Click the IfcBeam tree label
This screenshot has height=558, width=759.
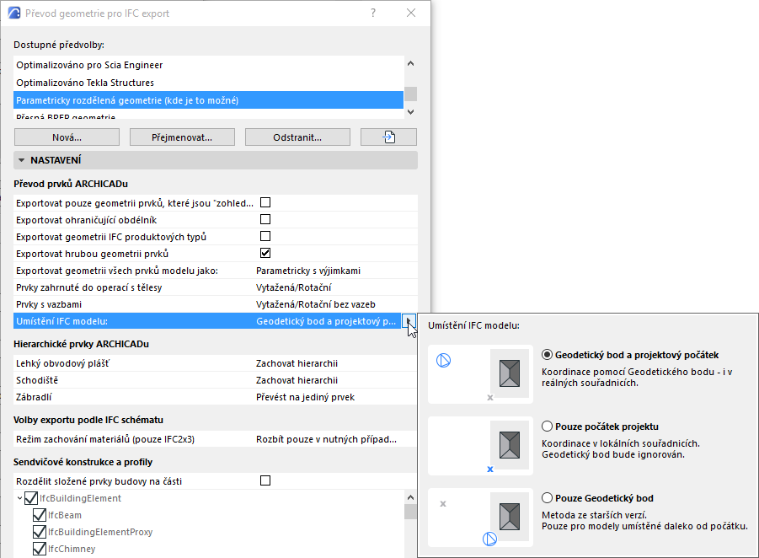click(65, 515)
